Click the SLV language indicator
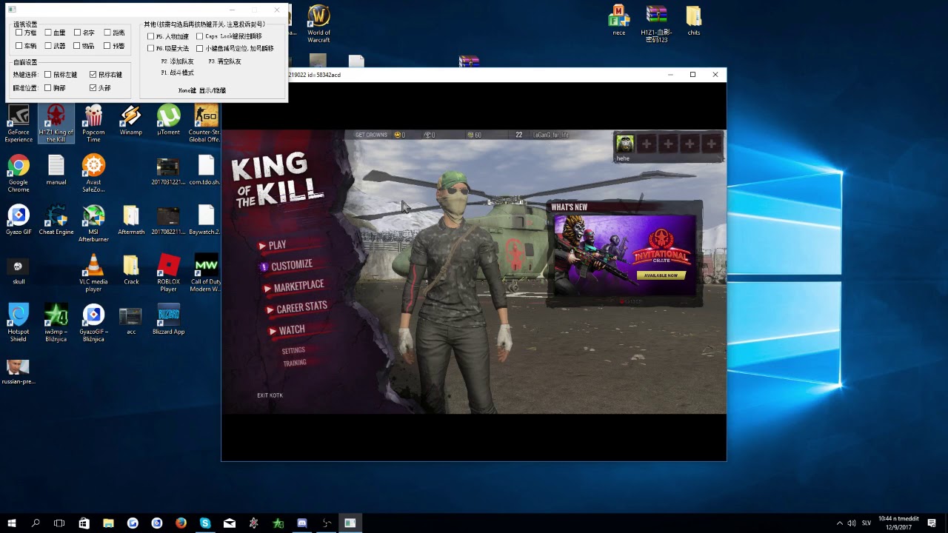The height and width of the screenshot is (533, 948). [x=867, y=523]
